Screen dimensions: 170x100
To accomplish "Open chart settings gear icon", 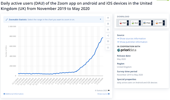I will tap(108, 30).
